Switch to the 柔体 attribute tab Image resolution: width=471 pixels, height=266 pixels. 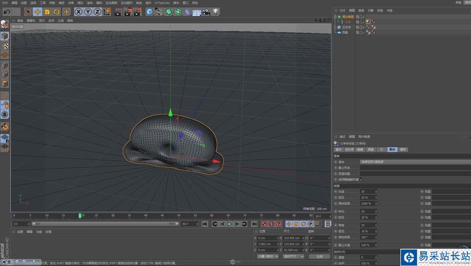392,149
